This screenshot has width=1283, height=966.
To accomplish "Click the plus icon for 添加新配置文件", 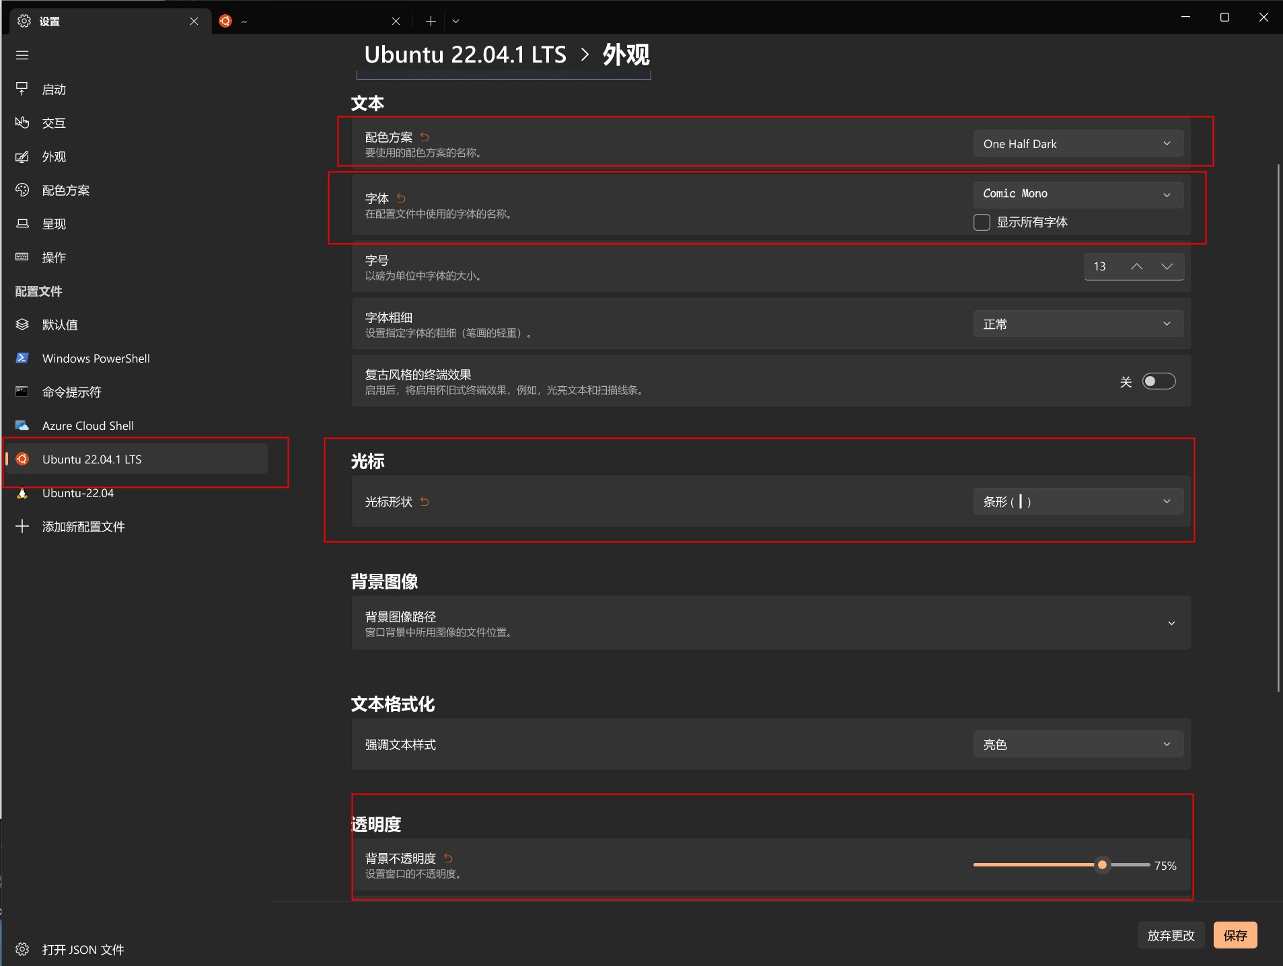I will click(22, 526).
